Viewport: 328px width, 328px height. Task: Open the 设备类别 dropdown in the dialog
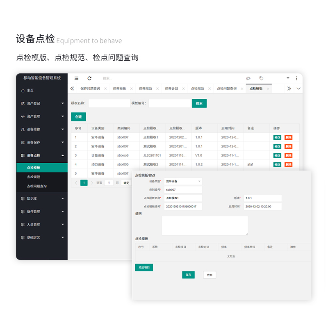183,181
